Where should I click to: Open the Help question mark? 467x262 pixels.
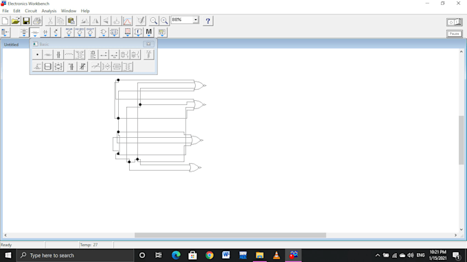(x=208, y=21)
